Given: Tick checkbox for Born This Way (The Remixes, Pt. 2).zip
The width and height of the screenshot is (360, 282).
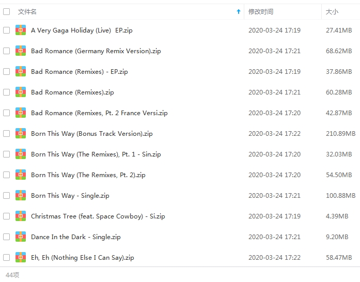Looking at the screenshot, I should coord(6,175).
